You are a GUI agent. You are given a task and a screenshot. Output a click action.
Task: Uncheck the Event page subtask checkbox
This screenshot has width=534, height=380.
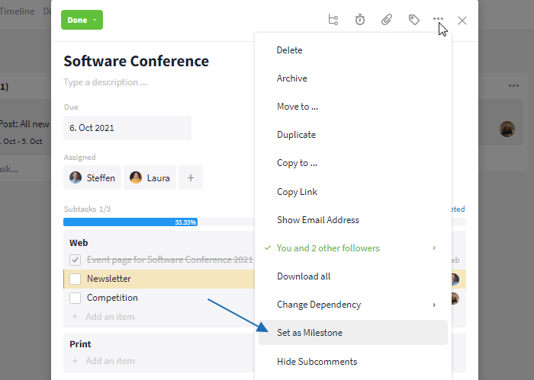[x=76, y=260]
